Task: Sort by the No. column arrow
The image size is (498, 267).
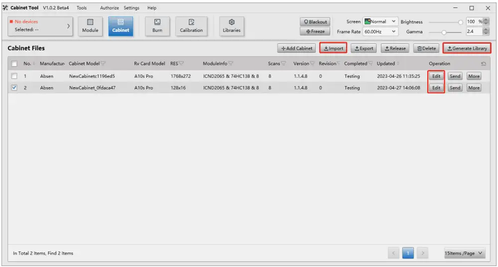Action: coord(34,64)
